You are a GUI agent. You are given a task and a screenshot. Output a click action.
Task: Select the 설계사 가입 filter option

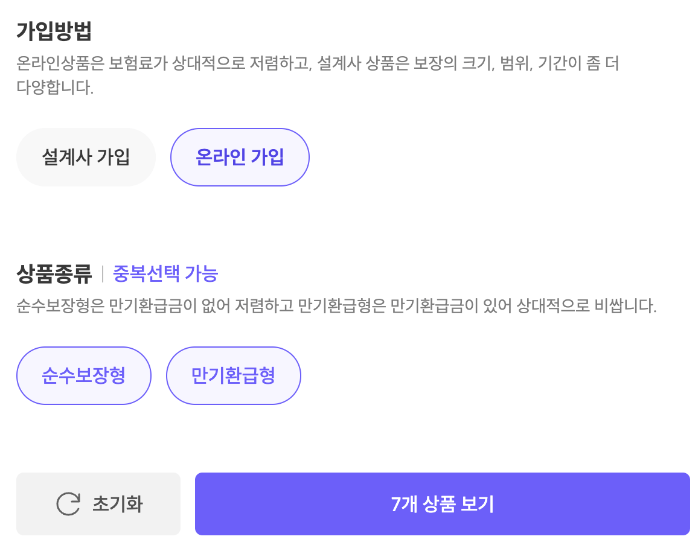(86, 157)
